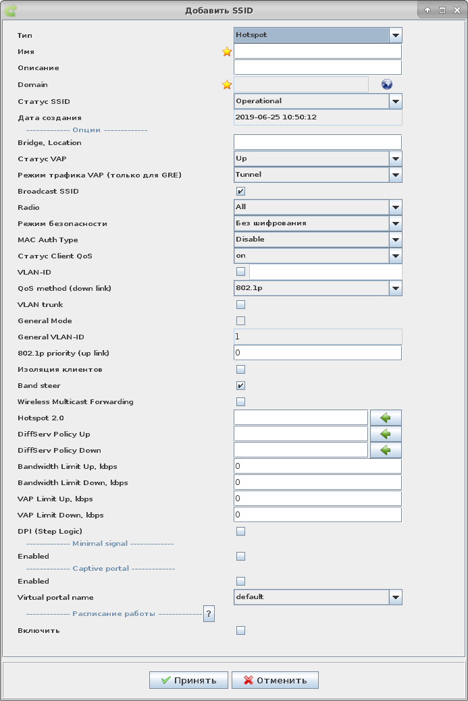The width and height of the screenshot is (468, 701).
Task: Expand the Режим безопасности dropdown
Action: click(396, 224)
